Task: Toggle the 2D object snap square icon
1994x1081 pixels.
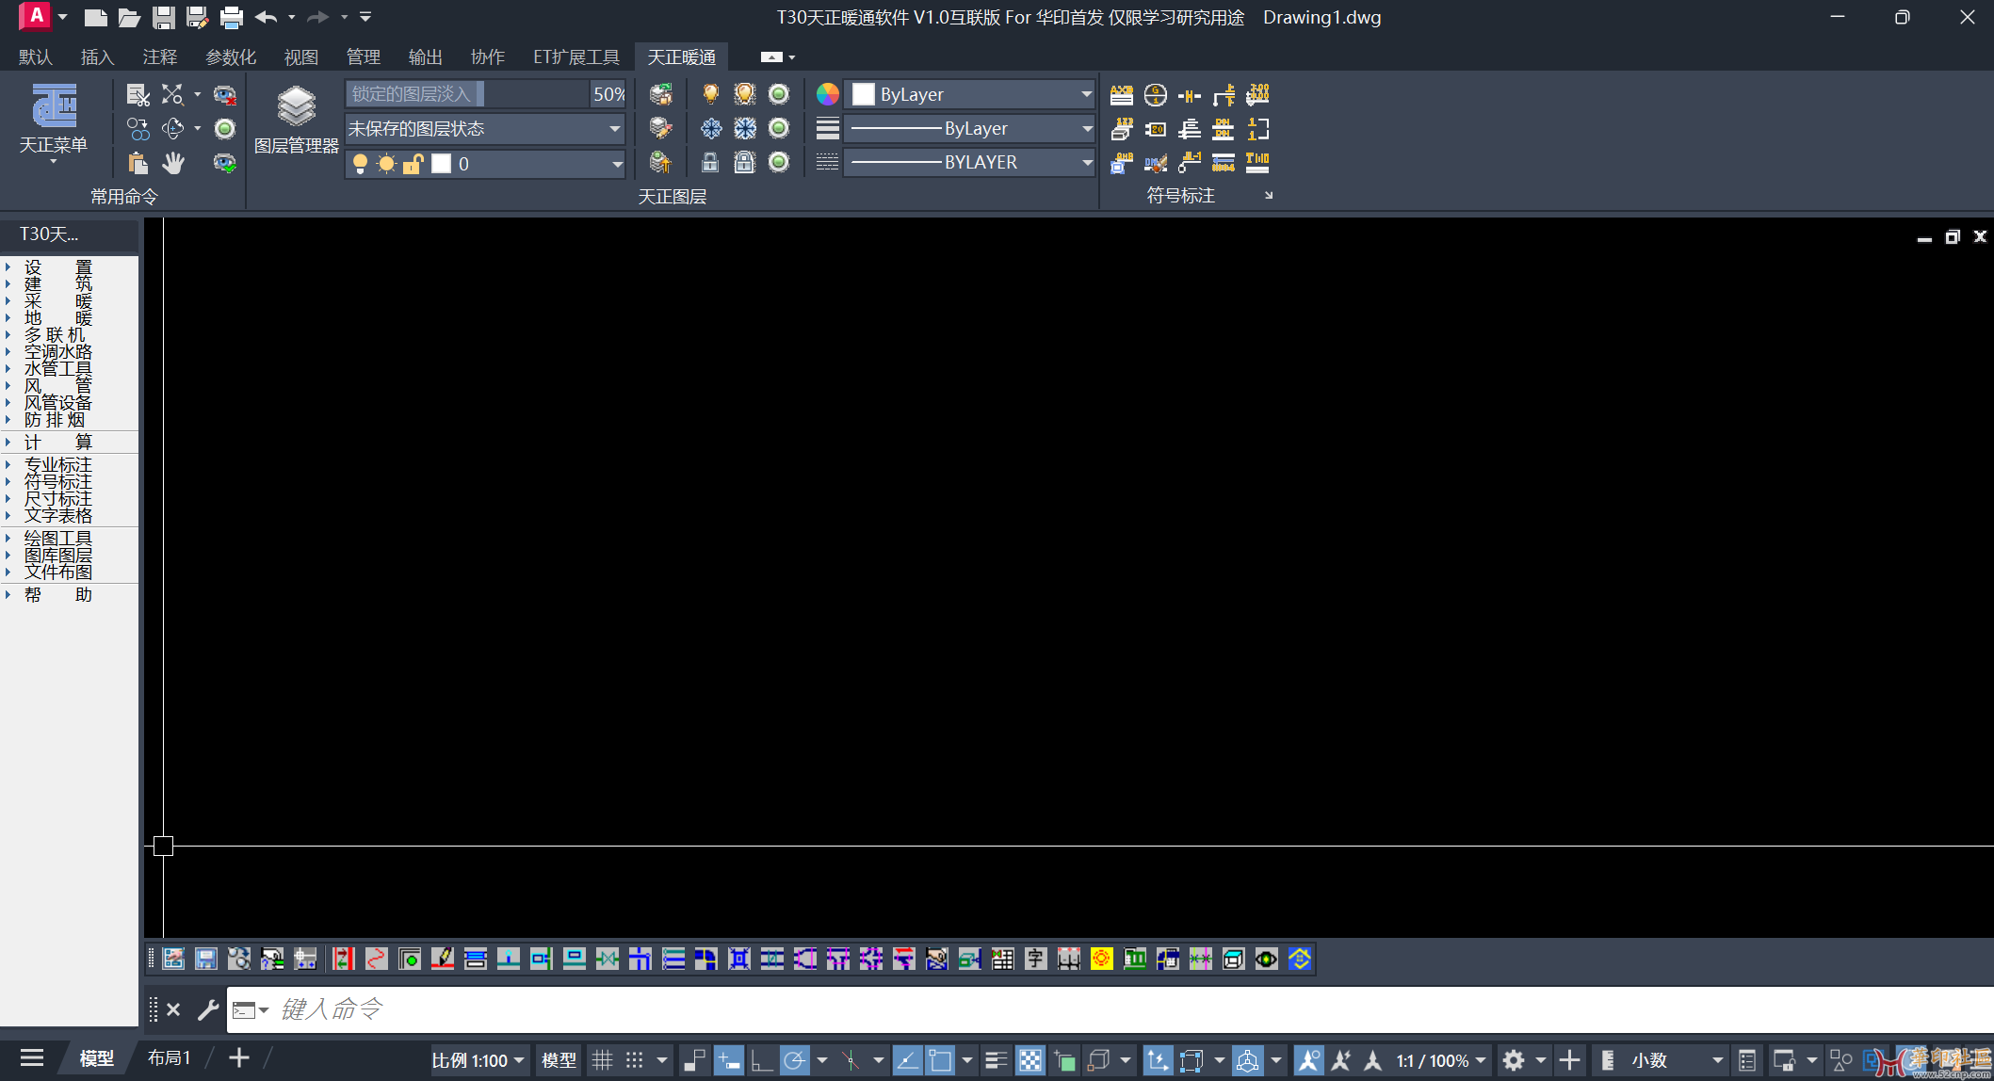Action: (940, 1060)
